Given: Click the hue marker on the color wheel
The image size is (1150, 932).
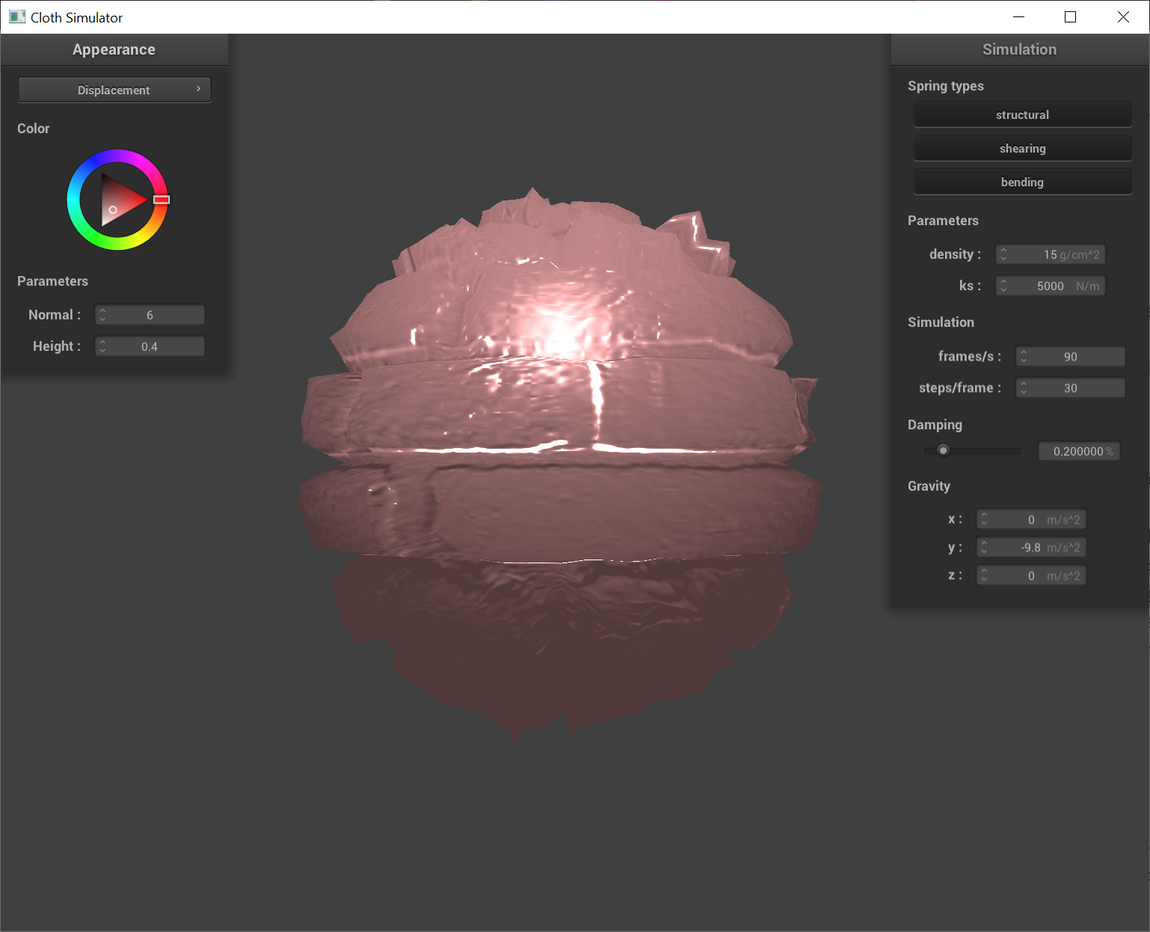Looking at the screenshot, I should (x=162, y=200).
